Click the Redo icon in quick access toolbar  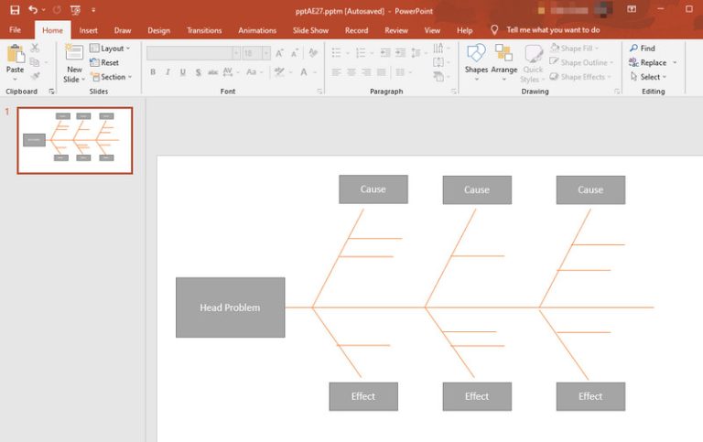pos(57,10)
